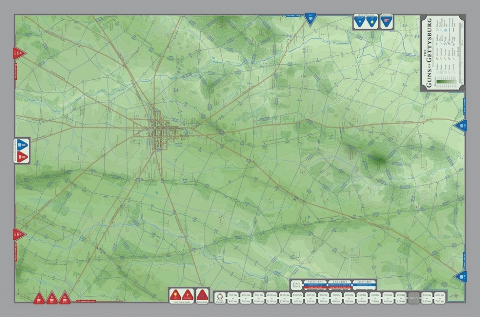Select the 9:00 AM to 10:00 AM time box
The height and width of the screenshot is (317, 480).
click(x=258, y=298)
